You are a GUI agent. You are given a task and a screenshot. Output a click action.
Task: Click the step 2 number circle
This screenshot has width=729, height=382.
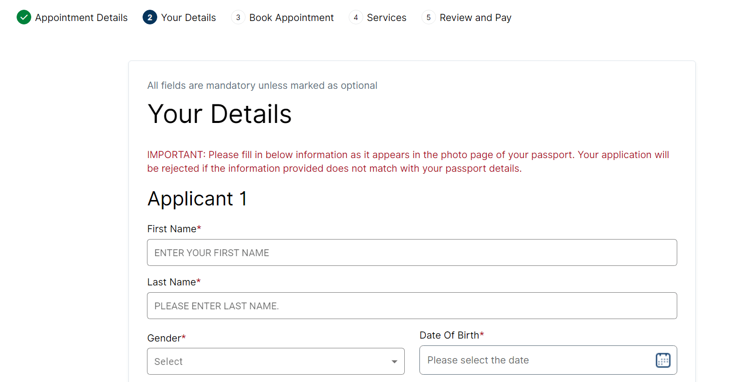(x=149, y=18)
